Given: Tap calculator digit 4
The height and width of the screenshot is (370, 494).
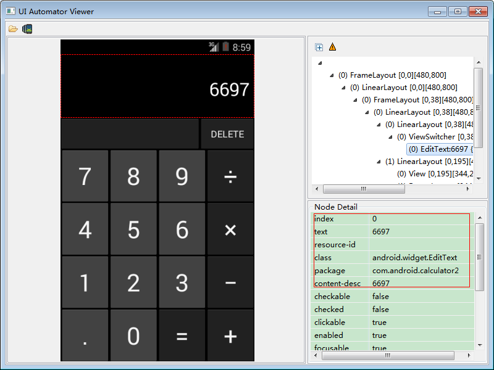Looking at the screenshot, I should [85, 229].
